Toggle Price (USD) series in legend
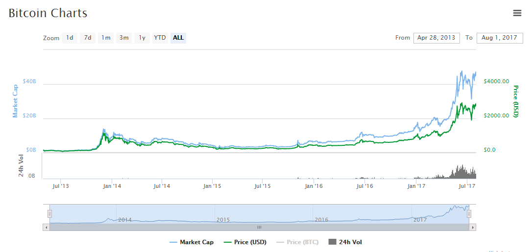Screen dimensions: 532x252 pyautogui.click(x=245, y=242)
